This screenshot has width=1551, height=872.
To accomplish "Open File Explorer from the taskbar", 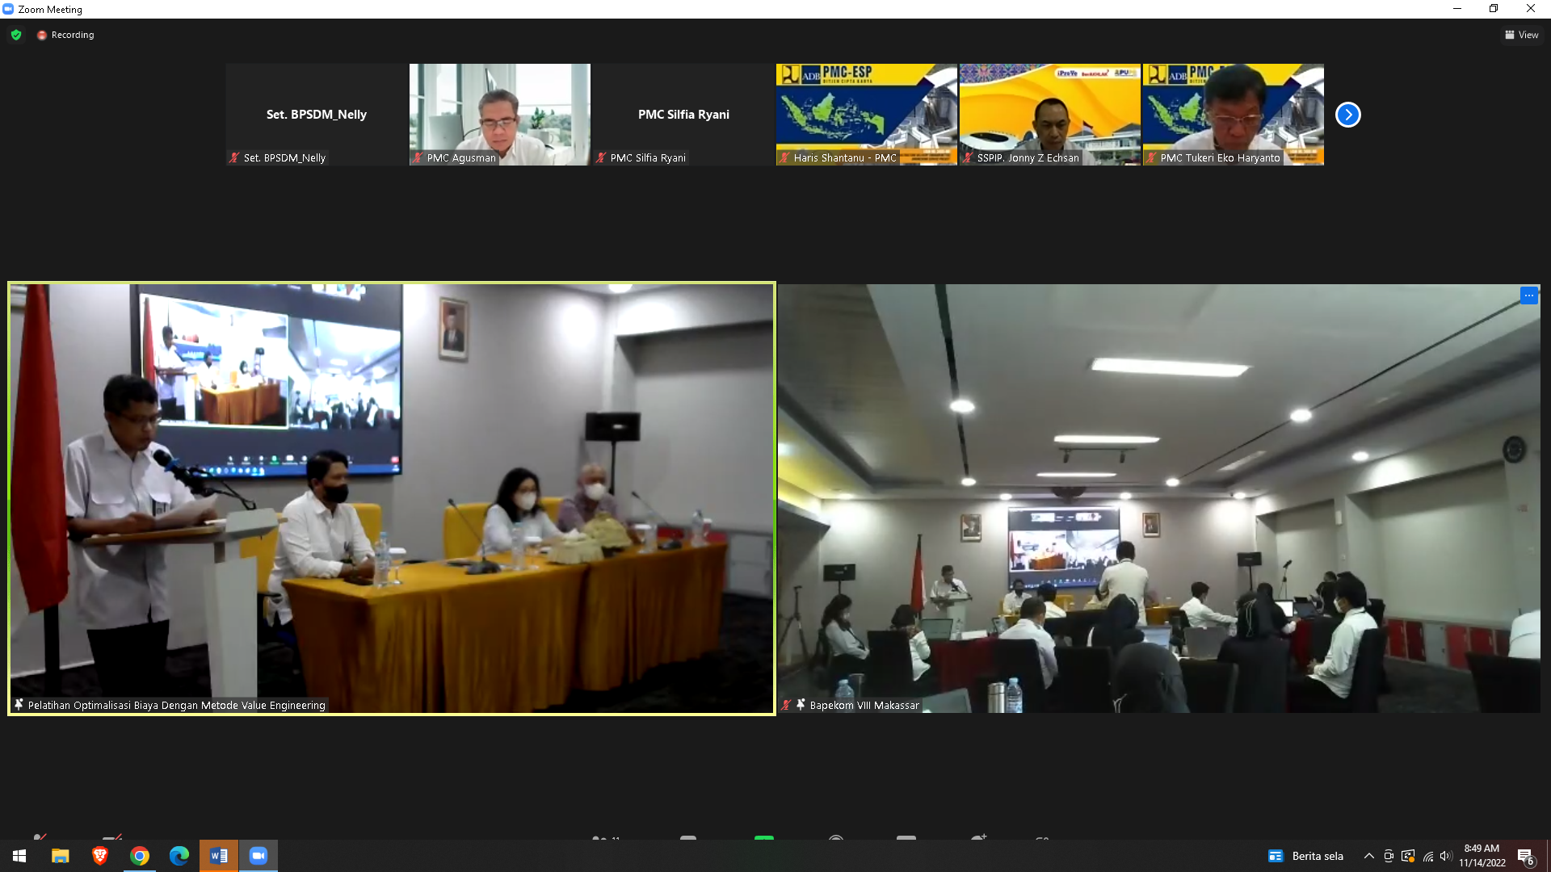I will [60, 856].
